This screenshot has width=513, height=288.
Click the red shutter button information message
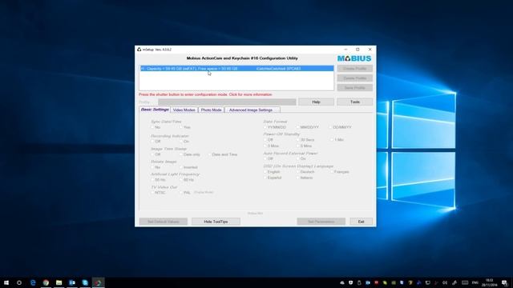coord(205,94)
